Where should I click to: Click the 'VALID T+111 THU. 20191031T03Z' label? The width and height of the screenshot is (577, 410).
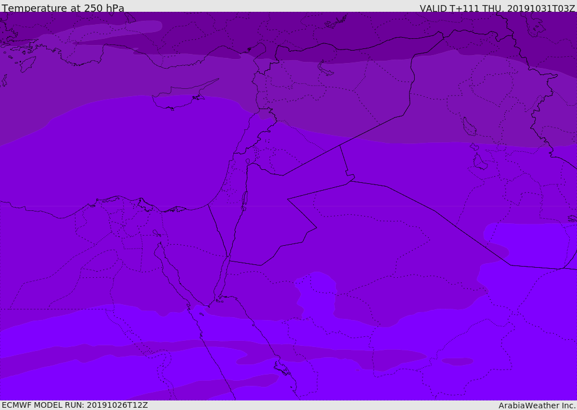498,8
